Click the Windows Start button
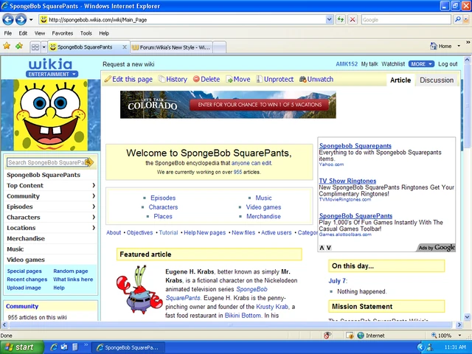 click(21, 347)
